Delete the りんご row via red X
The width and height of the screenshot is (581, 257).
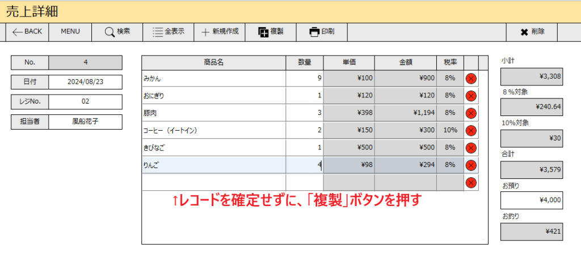point(471,165)
